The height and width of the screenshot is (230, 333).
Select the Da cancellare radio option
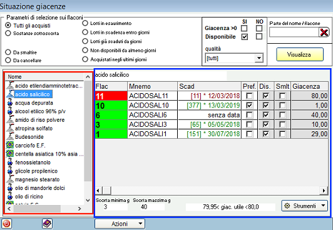pyautogui.click(x=8, y=61)
